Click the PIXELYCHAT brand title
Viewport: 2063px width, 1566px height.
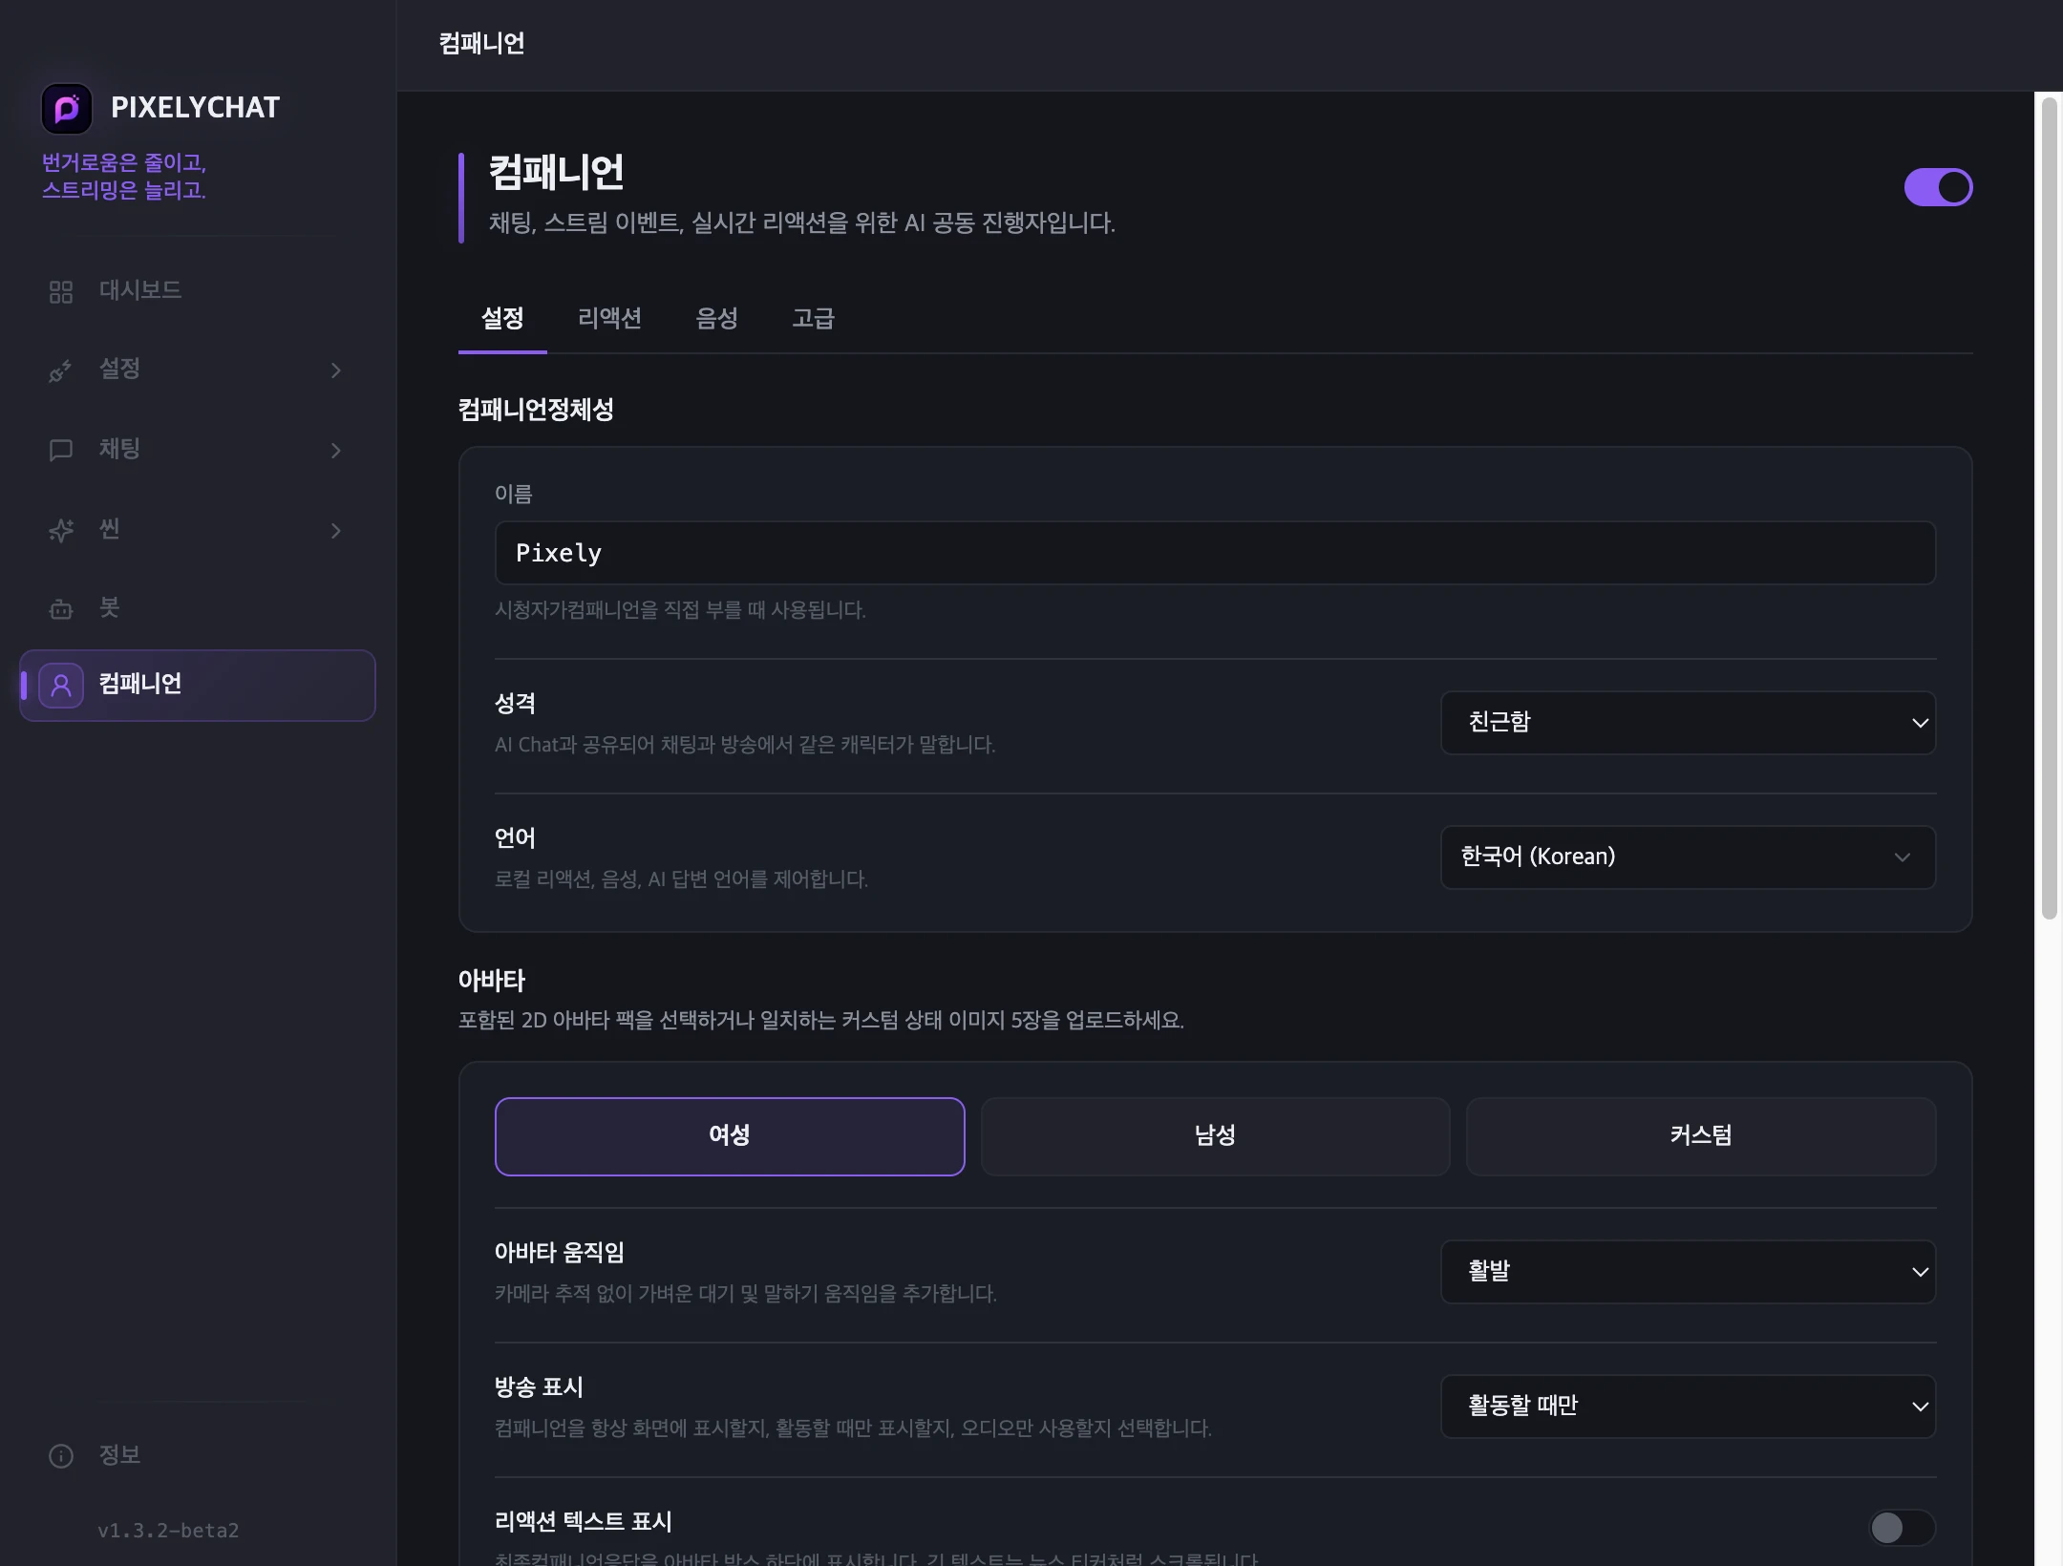(196, 108)
